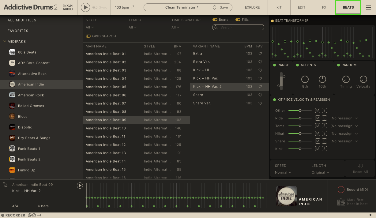Select the Dry Beats & Songs icon
The width and height of the screenshot is (376, 218).
click(x=12, y=138)
